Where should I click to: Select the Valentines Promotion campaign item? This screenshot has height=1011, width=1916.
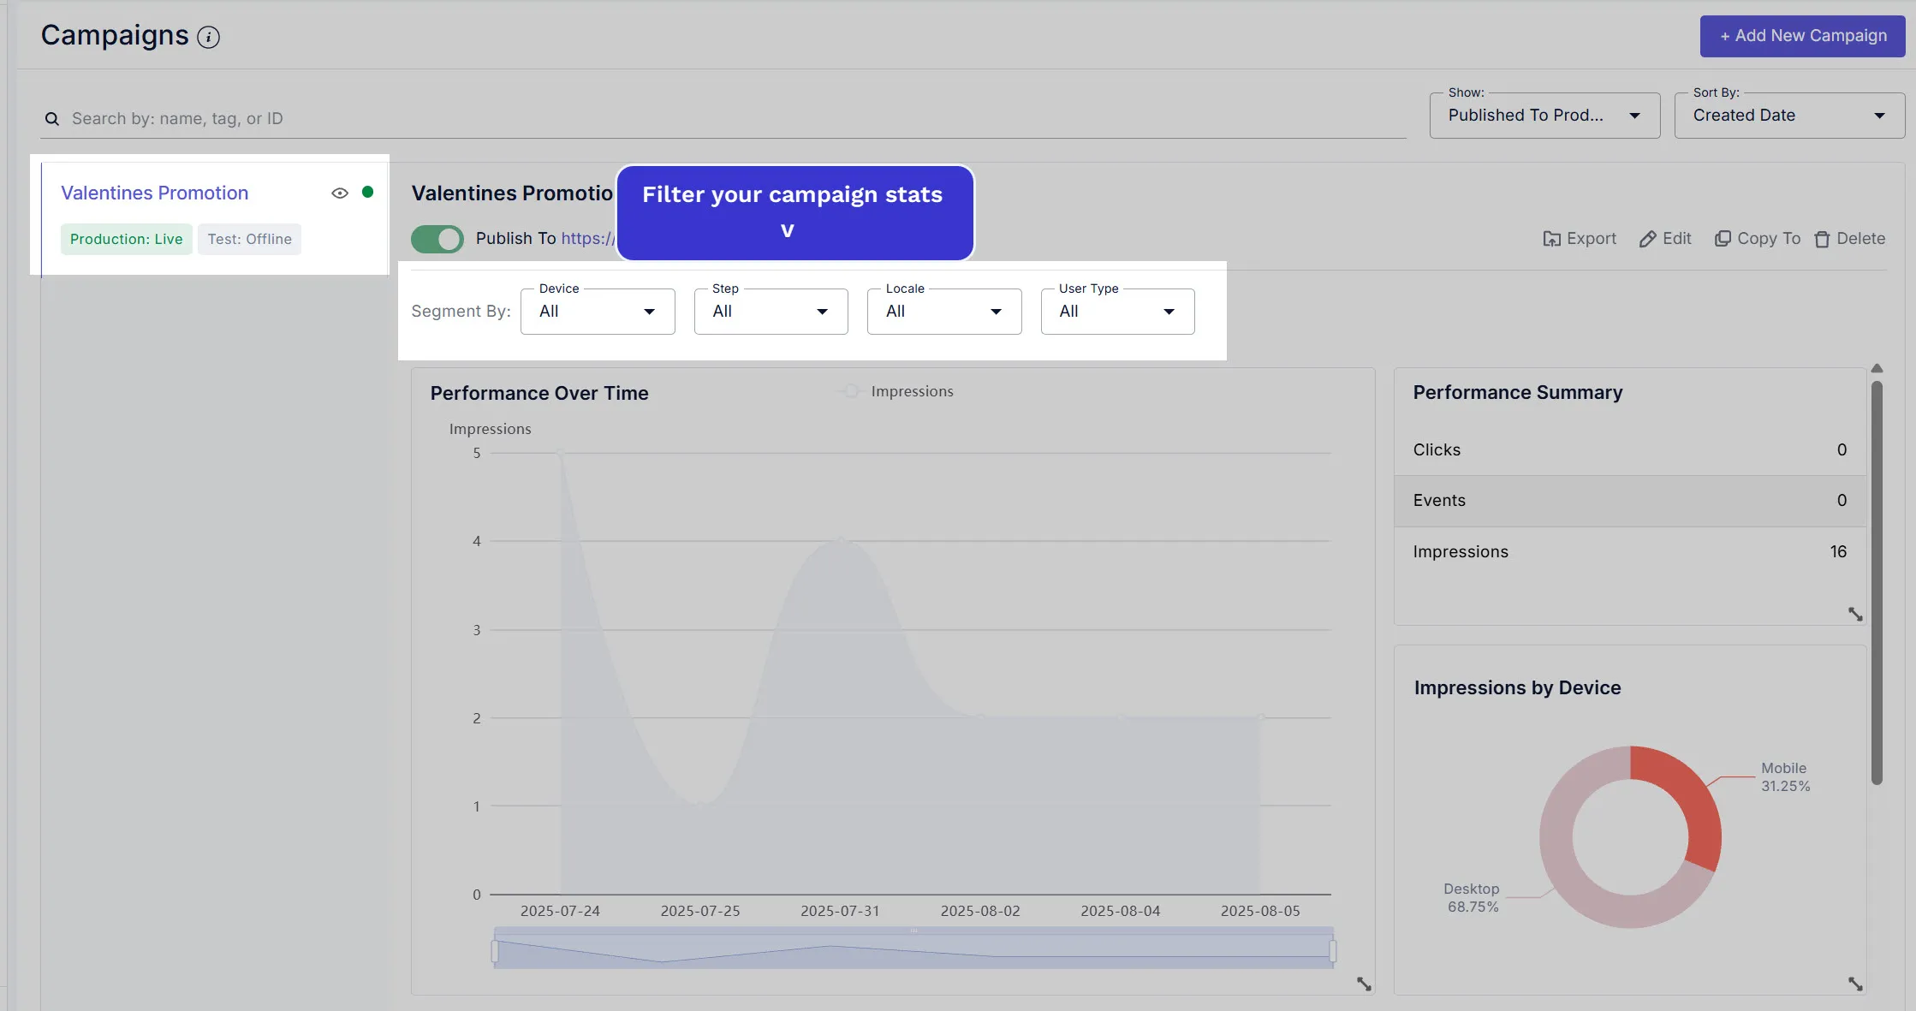pyautogui.click(x=155, y=193)
